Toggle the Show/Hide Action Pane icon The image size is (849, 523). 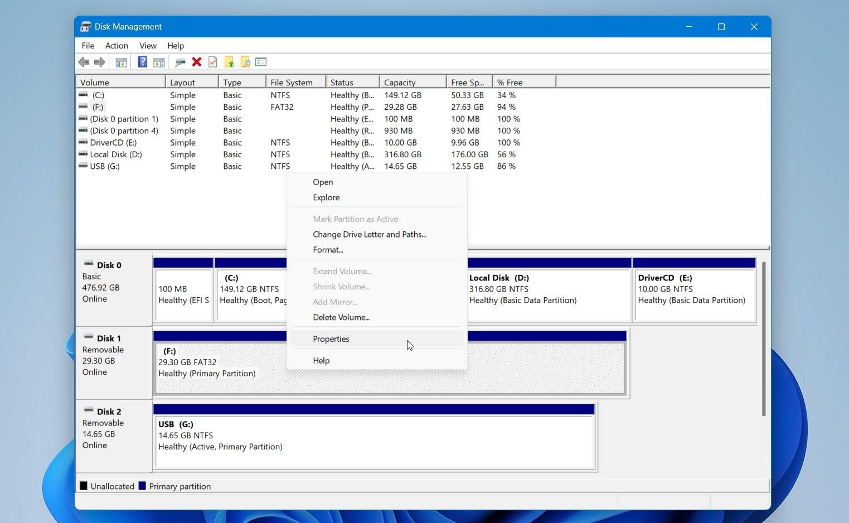coord(159,62)
